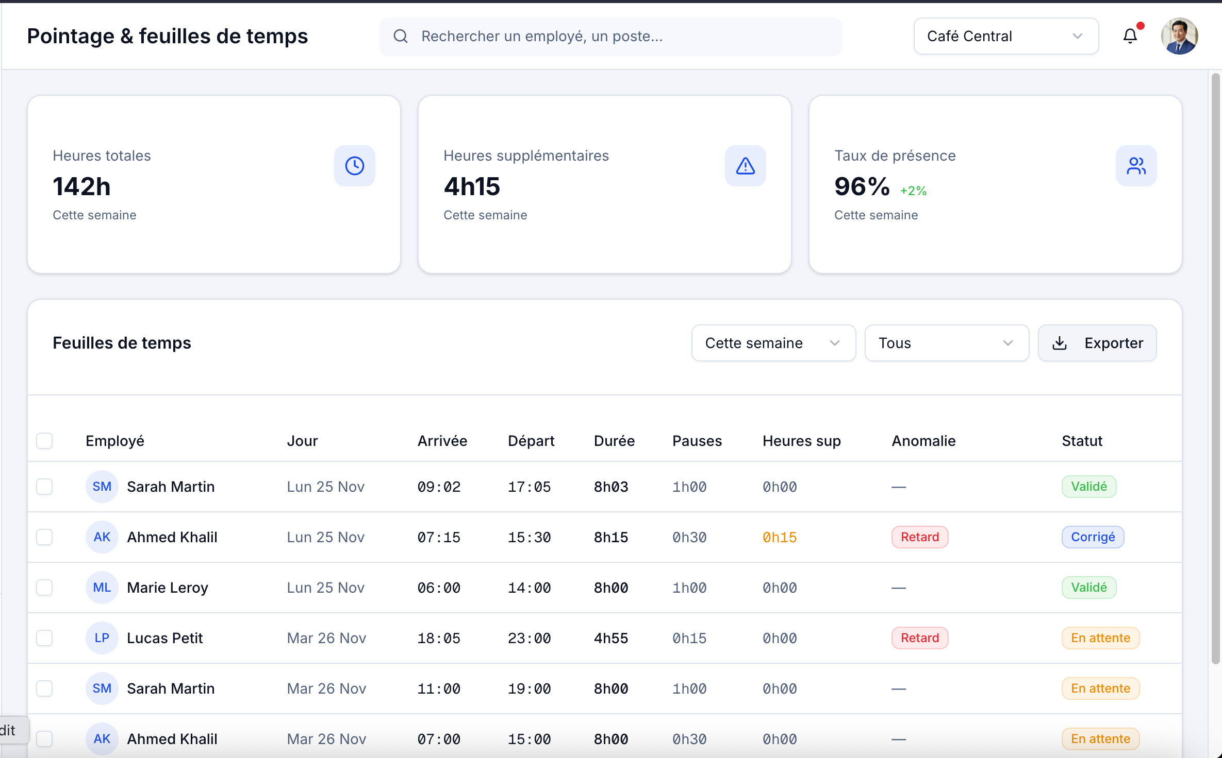Click the search magnifier icon
The image size is (1222, 758).
click(401, 36)
